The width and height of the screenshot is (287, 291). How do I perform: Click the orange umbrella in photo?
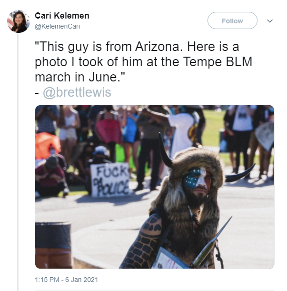click(x=48, y=145)
